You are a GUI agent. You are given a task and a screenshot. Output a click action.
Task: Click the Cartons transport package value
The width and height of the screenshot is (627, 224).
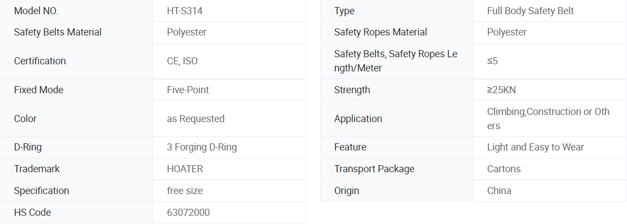click(x=504, y=169)
